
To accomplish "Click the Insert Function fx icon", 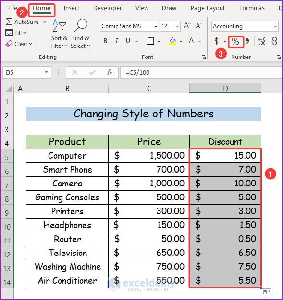I will pyautogui.click(x=110, y=72).
